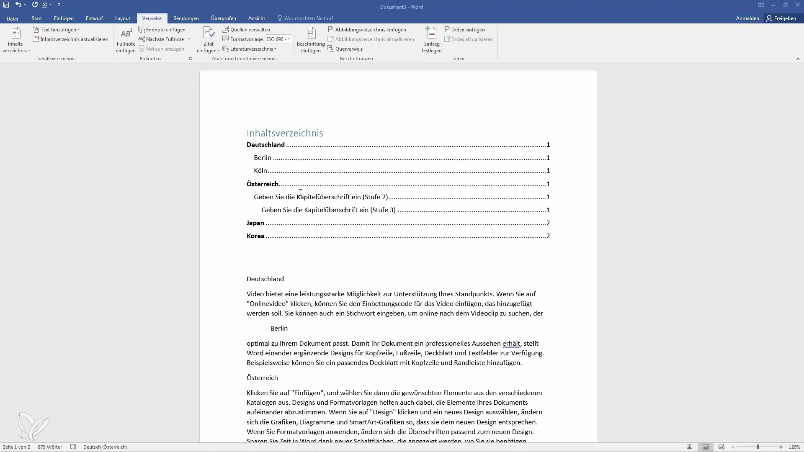Screen dimensions: 804x452
Task: Click the 879 Wörter word count
Action: click(50, 447)
